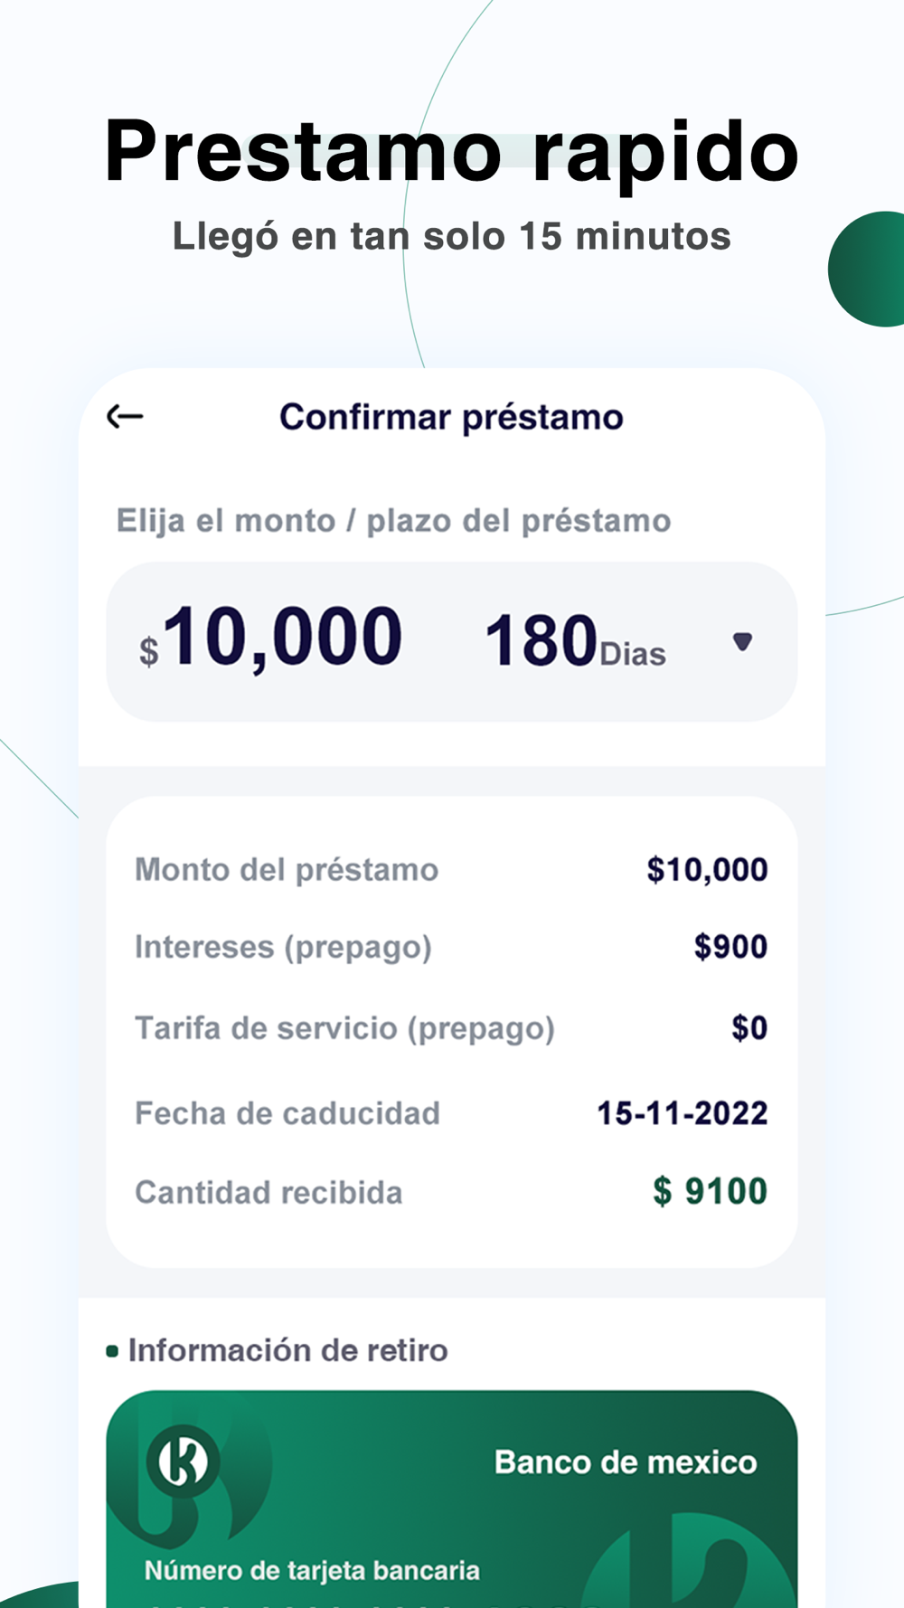The image size is (904, 1608).
Task: Tap the Tarifa de servicio (prepago) row
Action: (x=451, y=1028)
